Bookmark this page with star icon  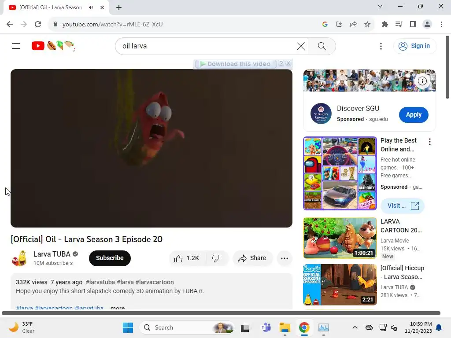[x=367, y=25]
